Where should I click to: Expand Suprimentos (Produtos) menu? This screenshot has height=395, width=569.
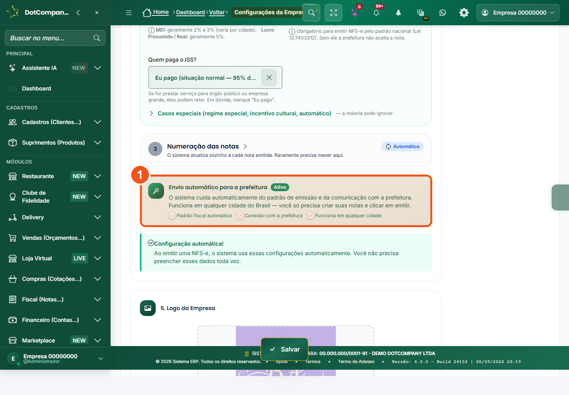98,143
